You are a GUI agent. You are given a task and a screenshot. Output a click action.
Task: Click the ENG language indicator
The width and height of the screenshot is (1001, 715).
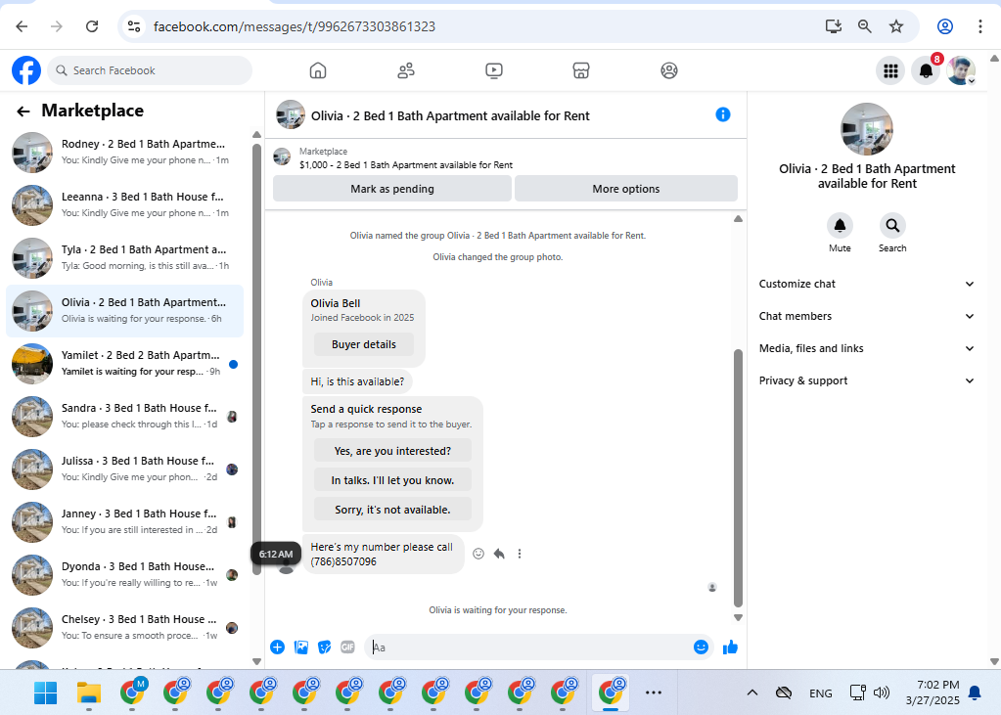click(820, 693)
